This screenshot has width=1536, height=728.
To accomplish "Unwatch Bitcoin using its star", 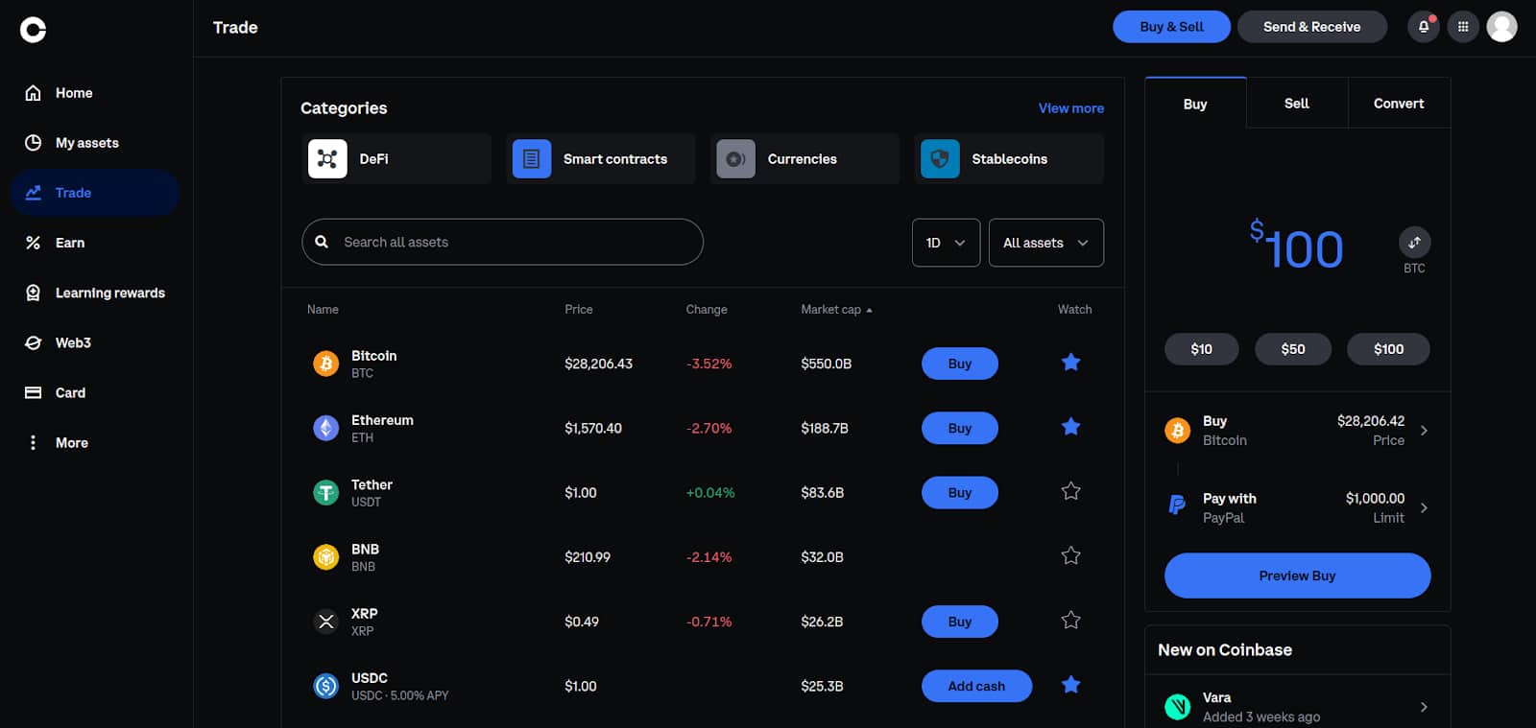I will [1070, 362].
